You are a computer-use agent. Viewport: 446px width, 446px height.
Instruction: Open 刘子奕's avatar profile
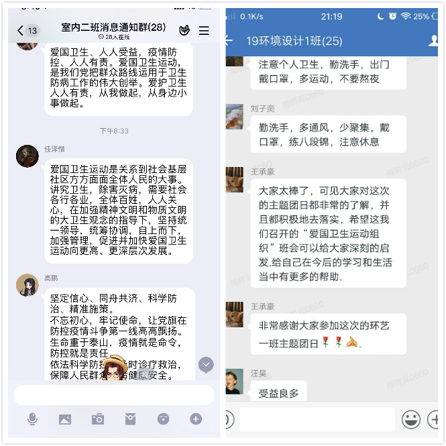click(x=234, y=117)
